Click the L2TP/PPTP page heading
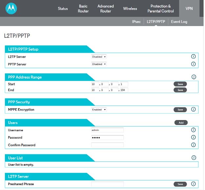205x190 pixels. (x=17, y=36)
